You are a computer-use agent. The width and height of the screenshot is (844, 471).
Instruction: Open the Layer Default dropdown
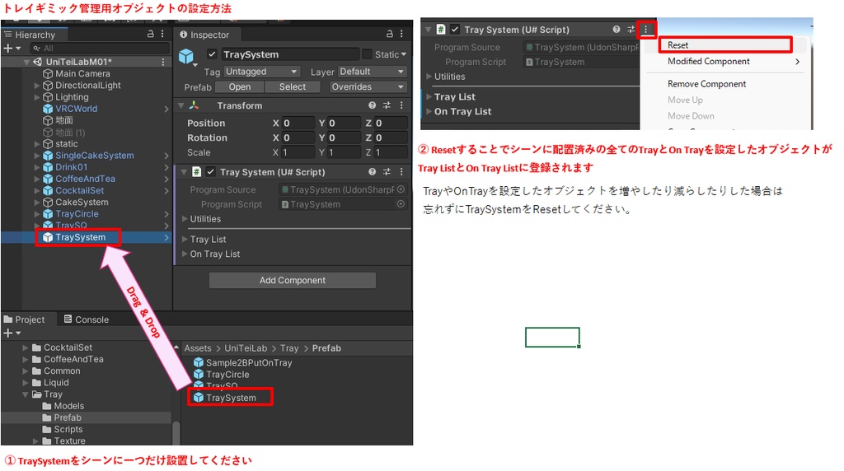(x=372, y=72)
